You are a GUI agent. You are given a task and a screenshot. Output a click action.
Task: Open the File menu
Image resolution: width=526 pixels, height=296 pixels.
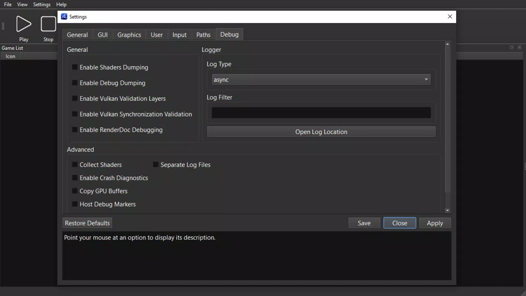tap(8, 4)
